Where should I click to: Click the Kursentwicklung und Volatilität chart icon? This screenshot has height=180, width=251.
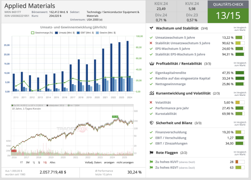(151, 93)
